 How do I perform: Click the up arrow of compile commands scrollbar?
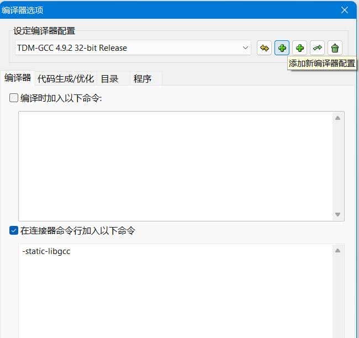(337, 118)
